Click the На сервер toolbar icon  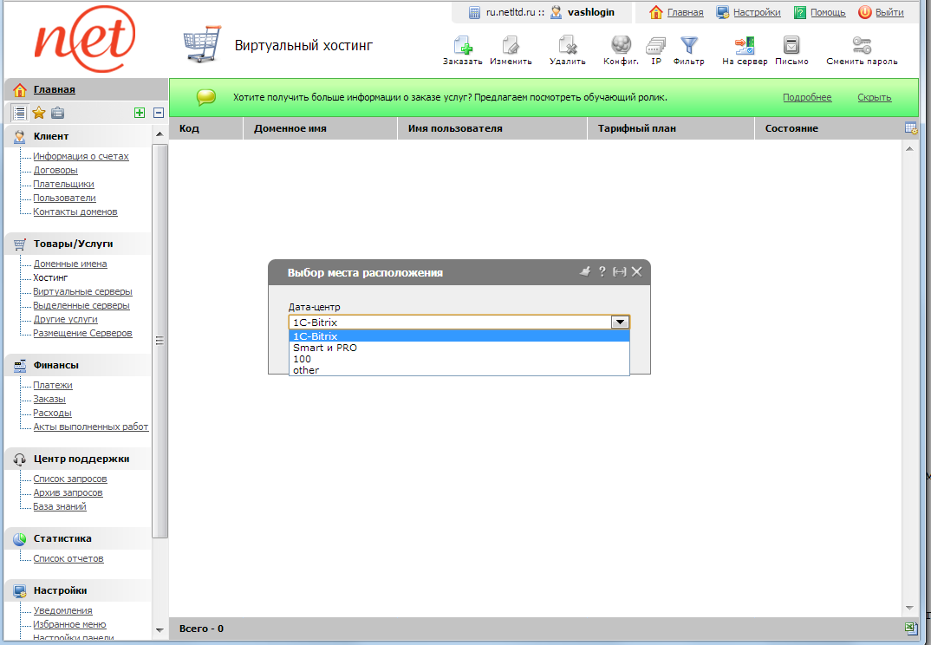(745, 46)
